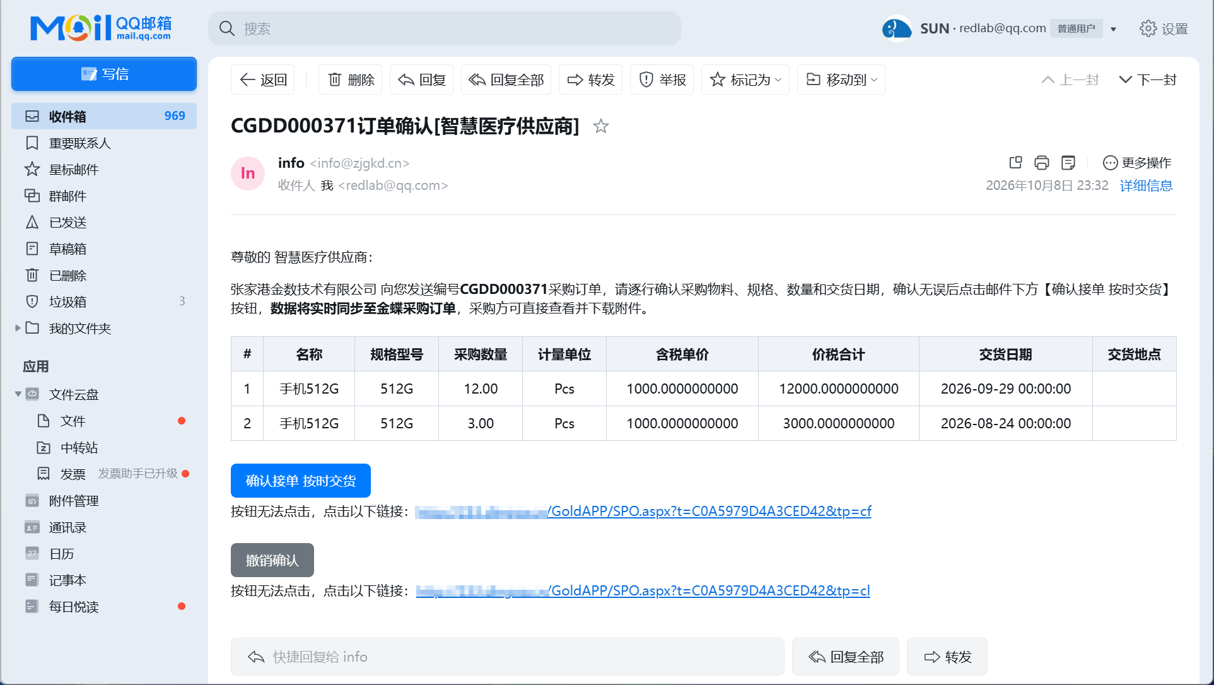Screen dimensions: 1214x685
Task: Click 撤销确认 gray button
Action: click(x=272, y=560)
